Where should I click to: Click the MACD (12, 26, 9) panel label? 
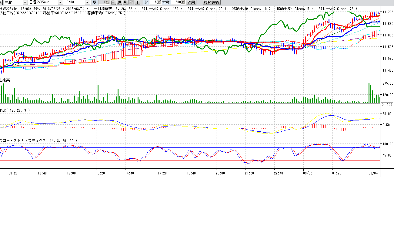[15, 110]
